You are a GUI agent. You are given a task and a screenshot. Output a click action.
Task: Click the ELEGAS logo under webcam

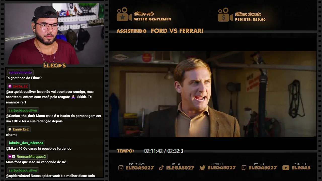(55, 66)
